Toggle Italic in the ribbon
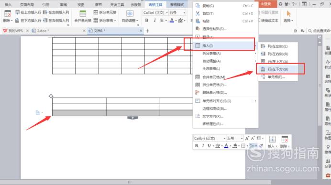This screenshot has width=331, height=185. click(x=154, y=21)
